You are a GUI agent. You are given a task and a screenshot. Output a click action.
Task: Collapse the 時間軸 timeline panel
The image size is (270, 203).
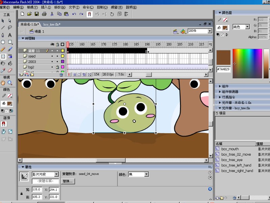23,38
